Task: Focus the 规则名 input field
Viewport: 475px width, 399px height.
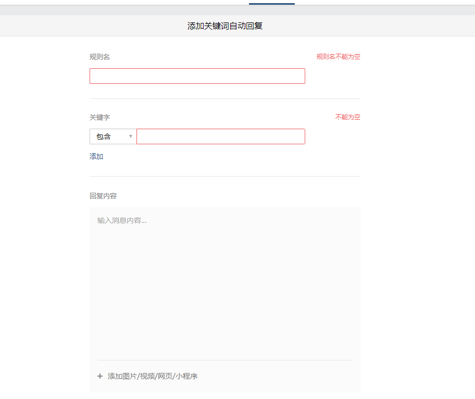Action: click(x=197, y=76)
